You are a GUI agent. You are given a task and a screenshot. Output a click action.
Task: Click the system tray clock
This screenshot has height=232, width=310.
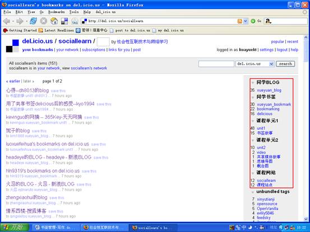point(301,228)
